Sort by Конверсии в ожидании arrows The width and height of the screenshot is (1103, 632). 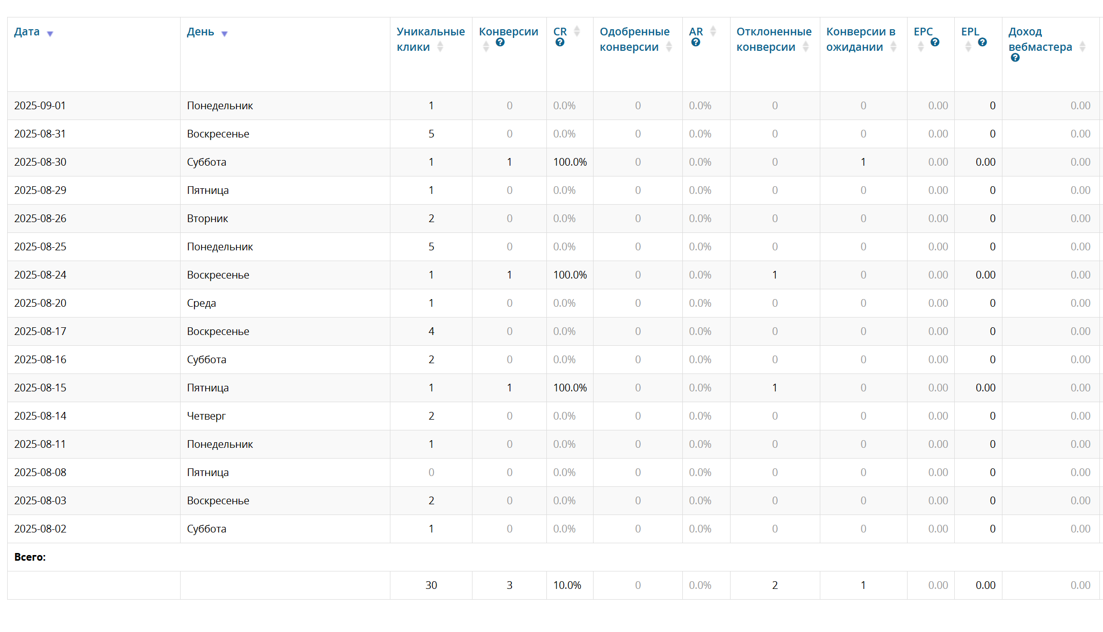pyautogui.click(x=893, y=47)
